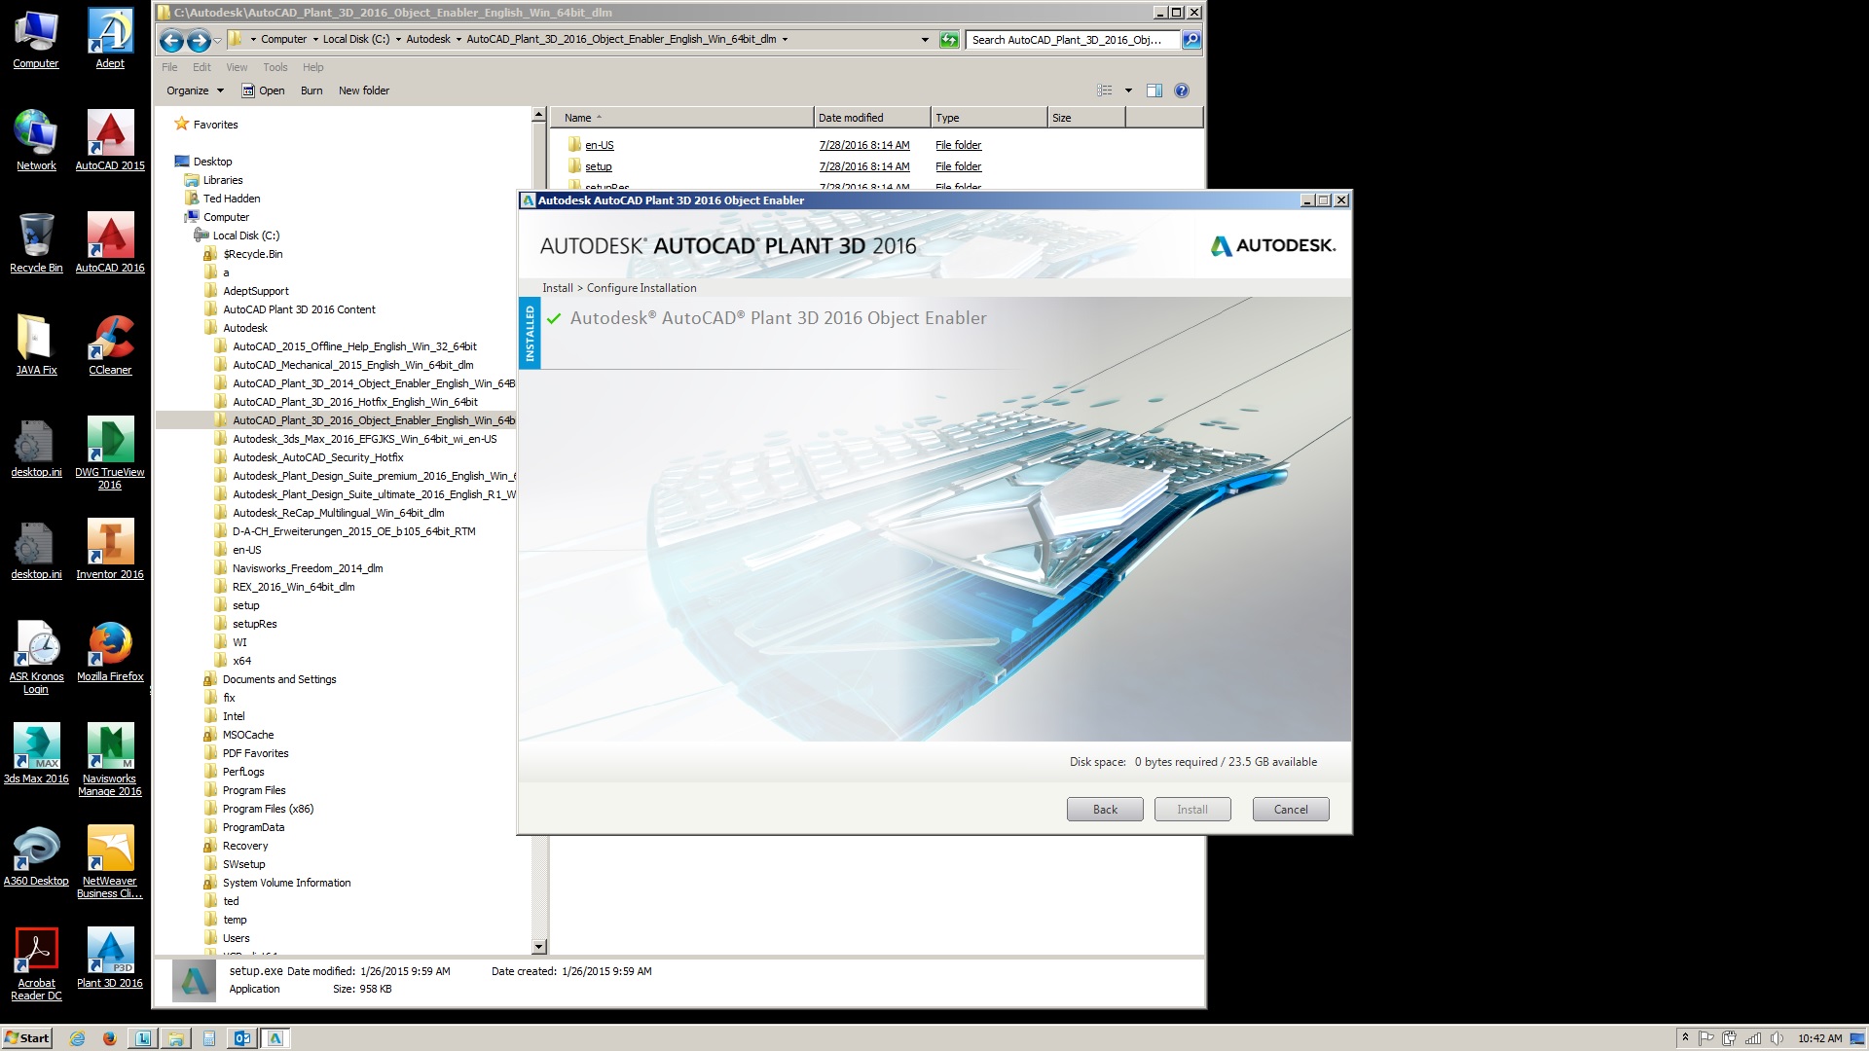Open the View menu in Explorer
This screenshot has width=1869, height=1051.
click(x=237, y=67)
